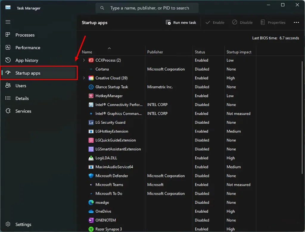Click the Intel Connectivity Performance icon

[91, 105]
